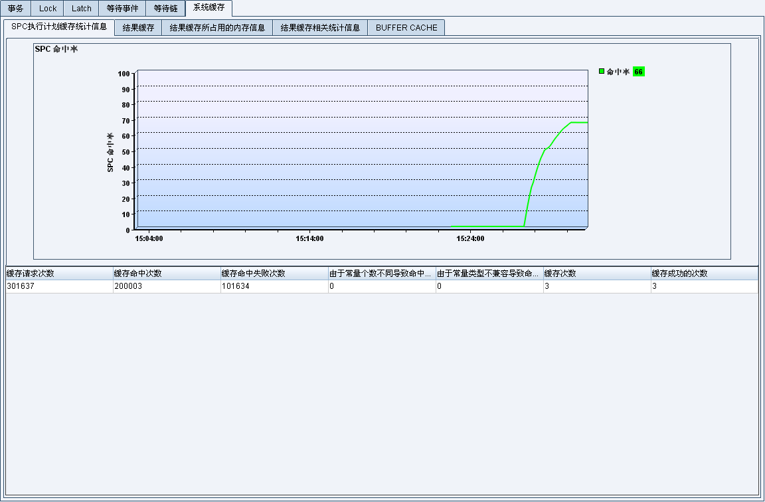Screen dimensions: 765x502
Task: Open the 等待链 tab
Action: pos(165,9)
